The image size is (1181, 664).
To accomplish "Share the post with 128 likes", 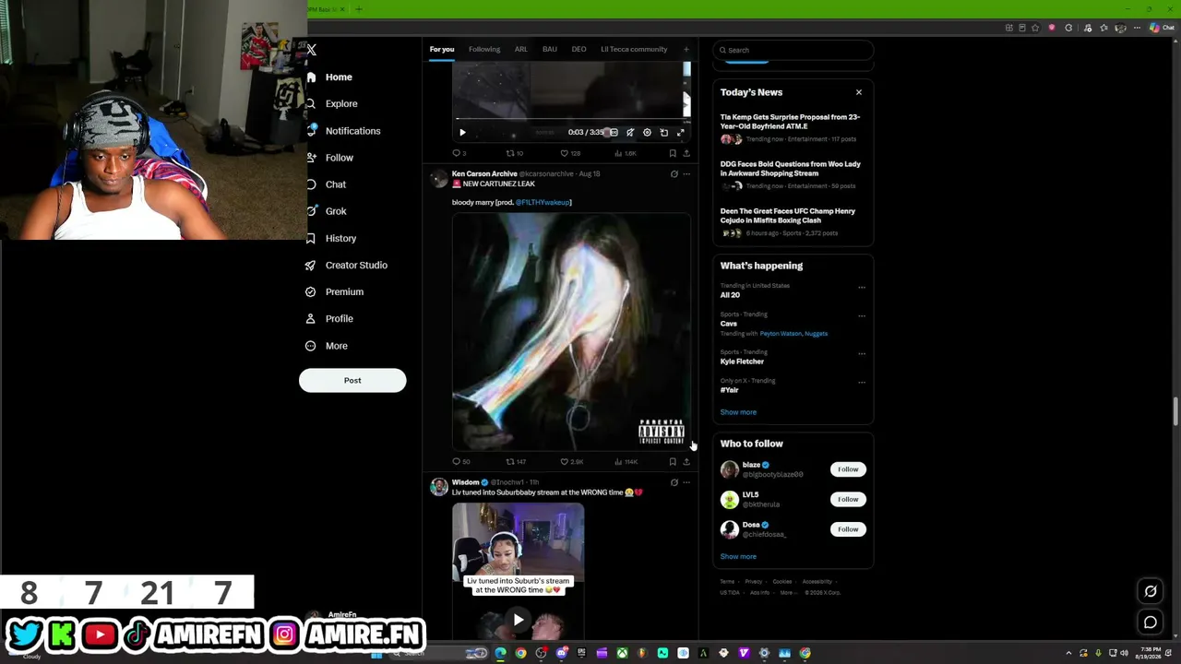I will 686,153.
